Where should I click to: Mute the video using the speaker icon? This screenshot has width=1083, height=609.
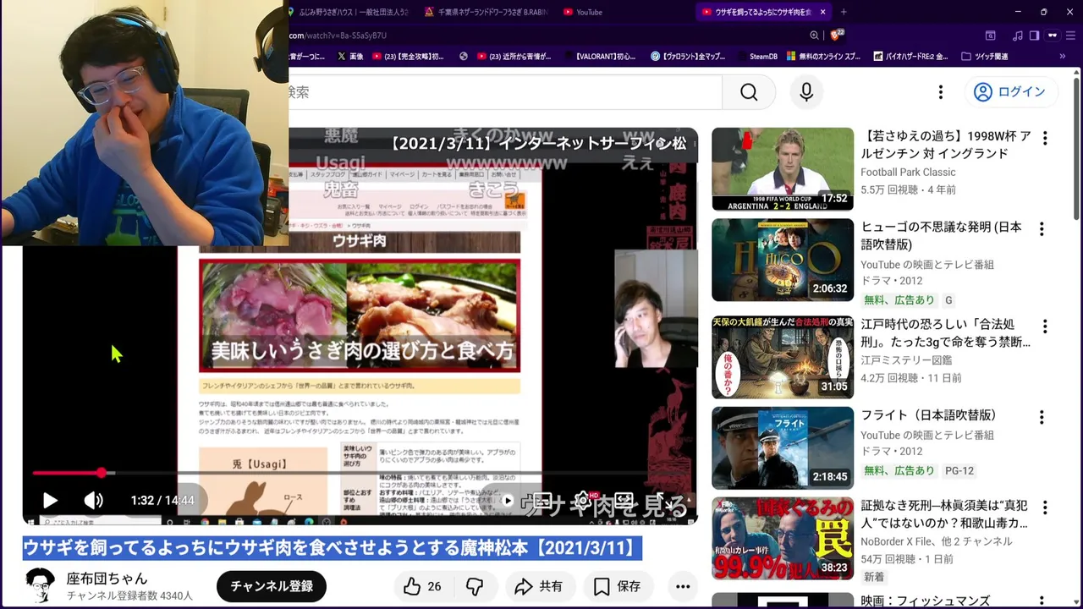pos(93,500)
